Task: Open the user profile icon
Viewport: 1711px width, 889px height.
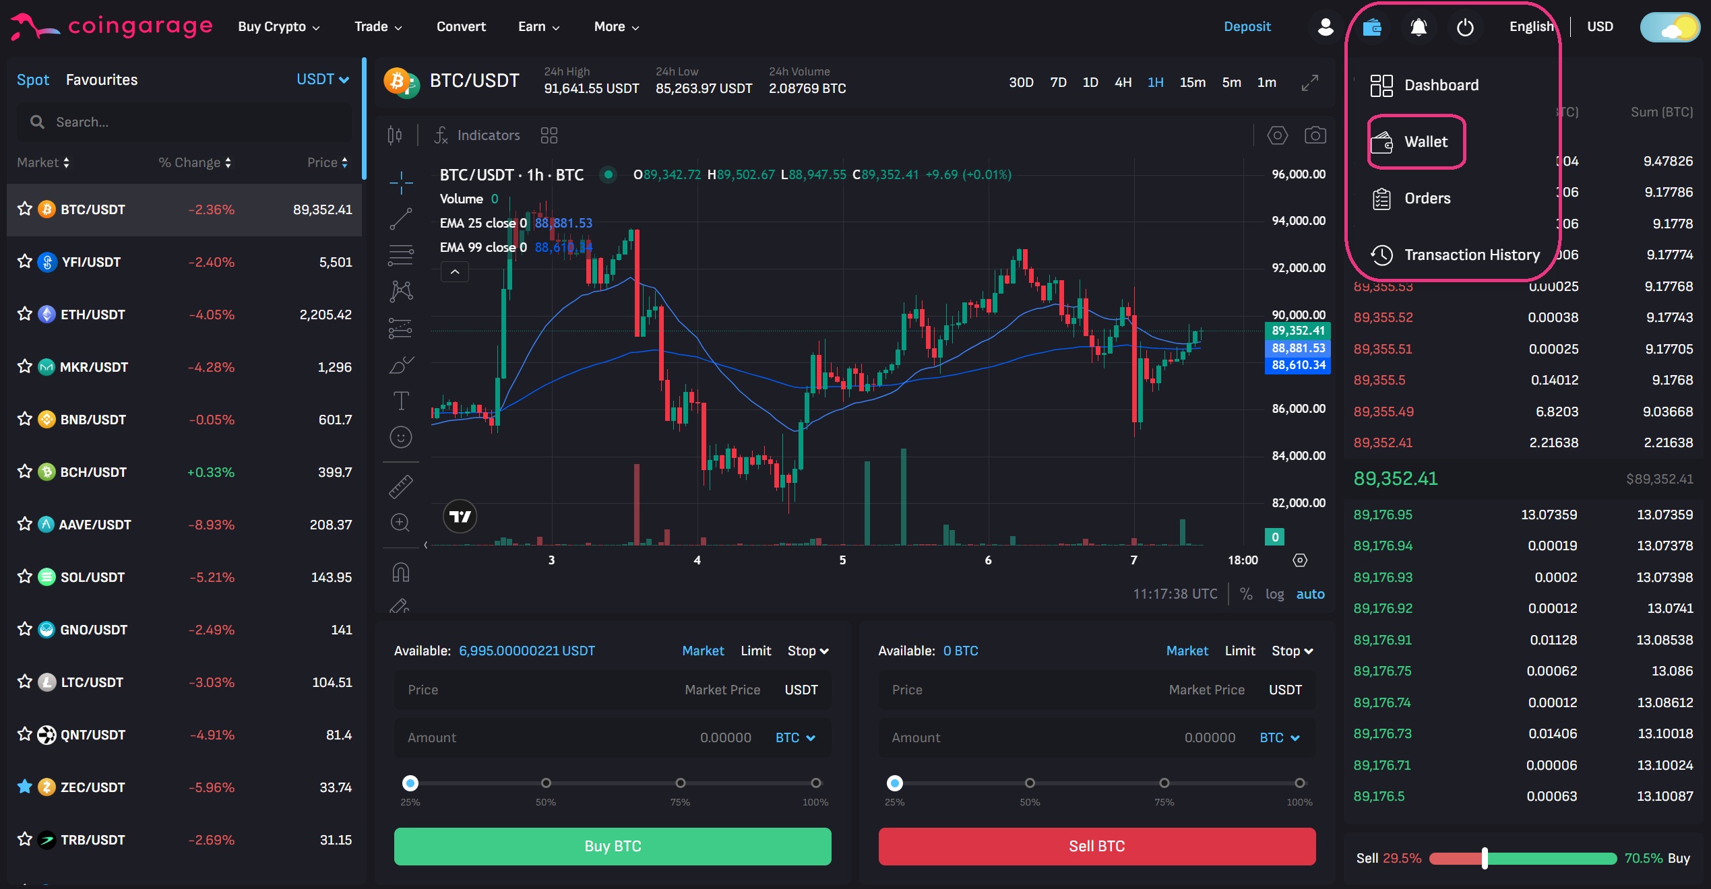Action: 1325,27
